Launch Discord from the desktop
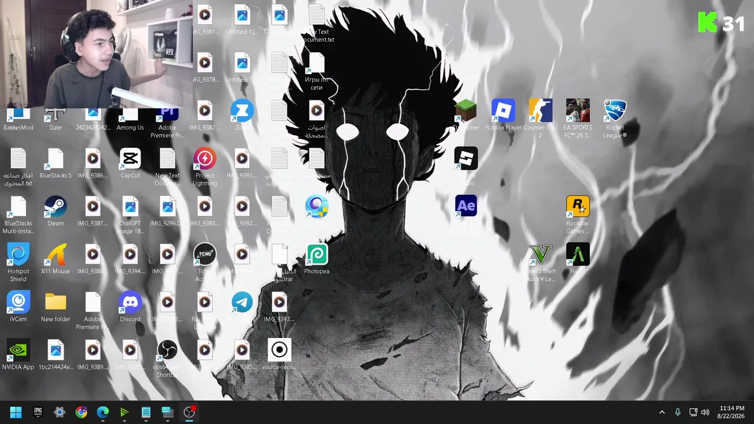This screenshot has height=424, width=754. click(x=130, y=307)
